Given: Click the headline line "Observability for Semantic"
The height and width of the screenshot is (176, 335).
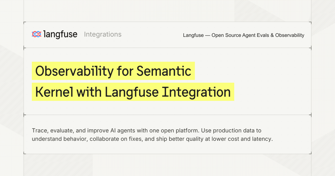Looking at the screenshot, I should pyautogui.click(x=113, y=71).
